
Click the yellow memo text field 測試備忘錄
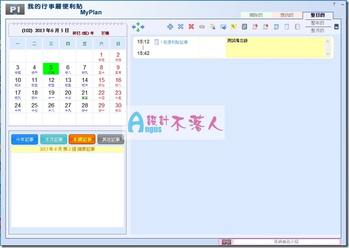278,47
